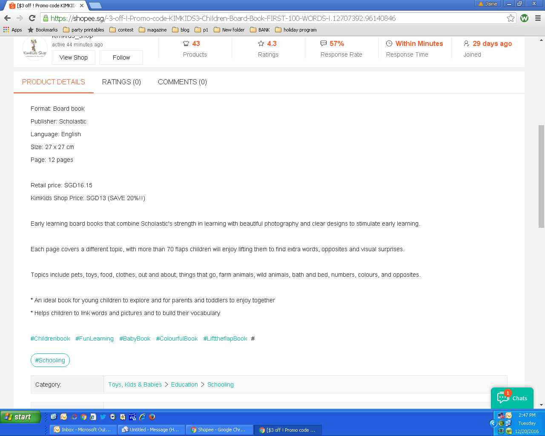Open the Bookmarks star folder
The image size is (545, 436).
(43, 30)
